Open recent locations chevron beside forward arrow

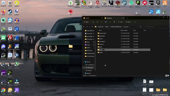click(90, 27)
